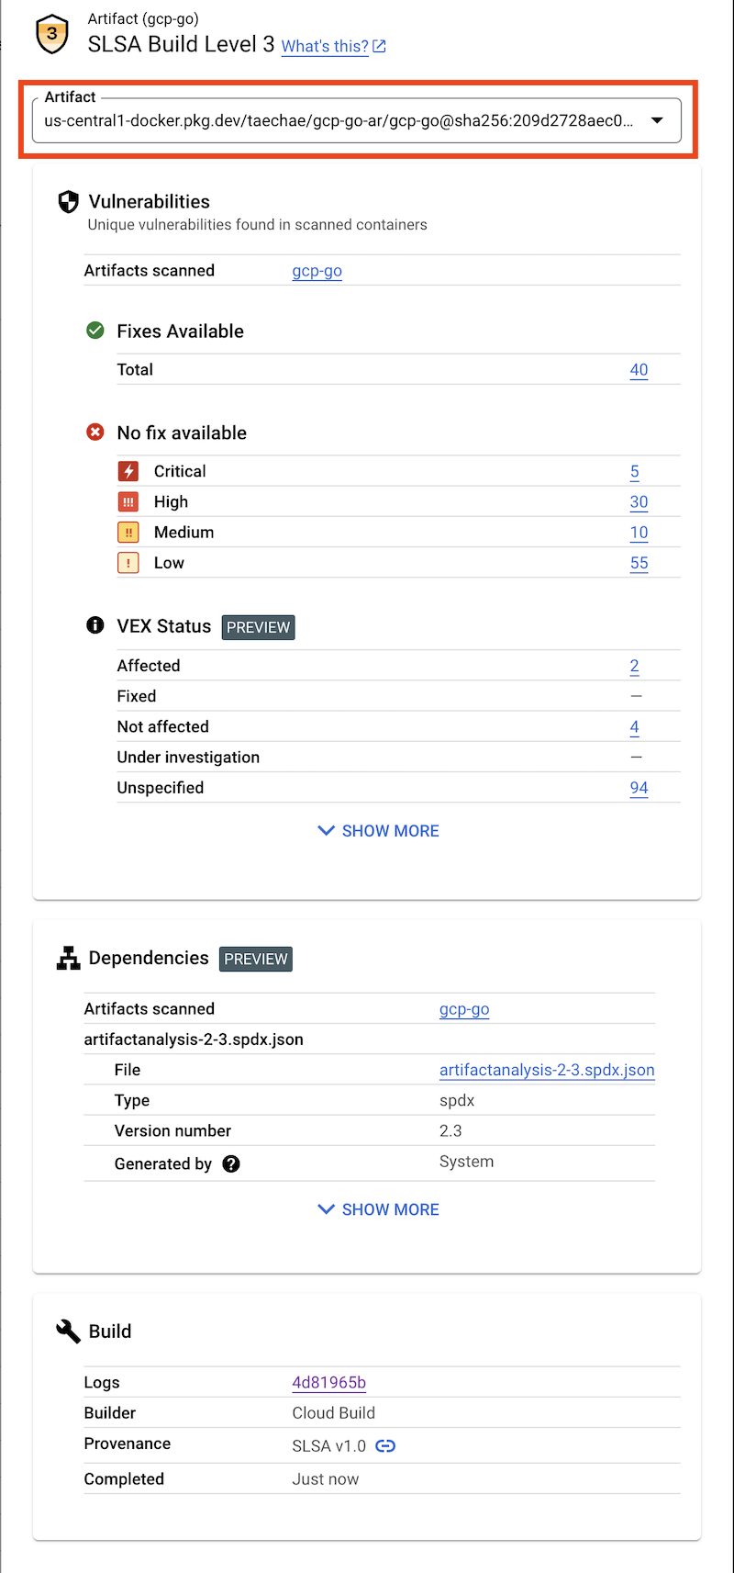This screenshot has height=1573, width=734.
Task: Click the wrench icon beside Build
Action: [68, 1331]
